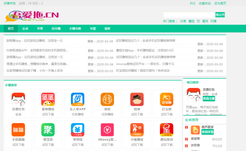Select hot search term 星球
Screen dimensions: 246x151
(x=205, y=21)
